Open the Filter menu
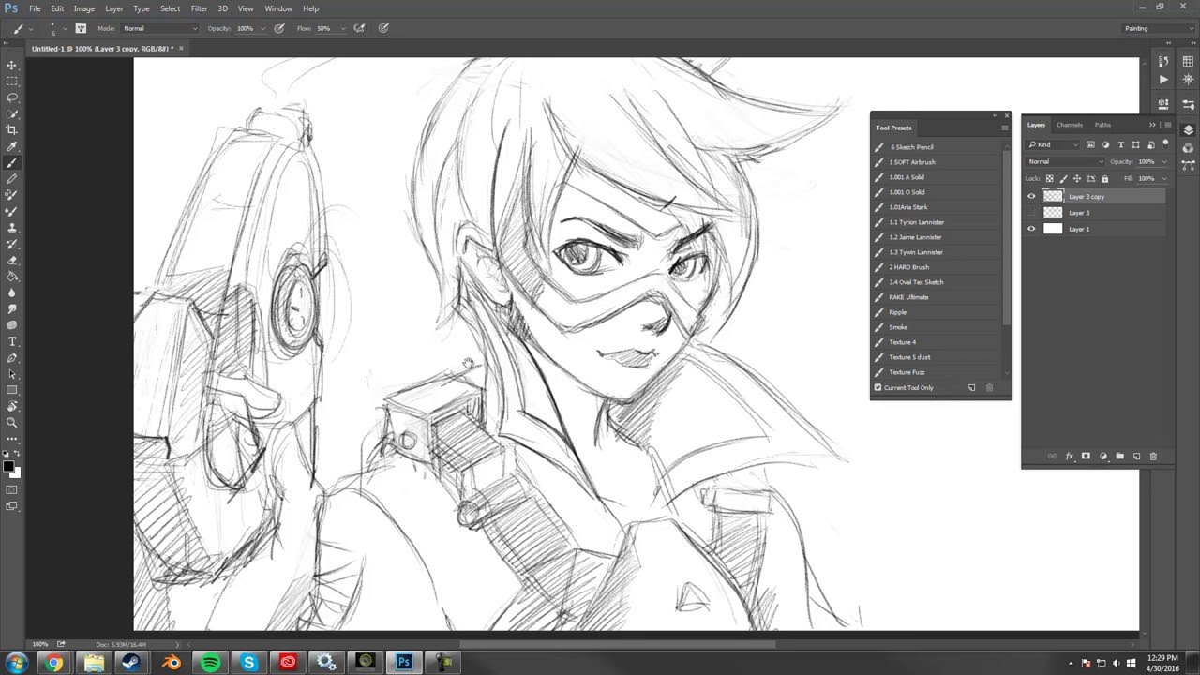 pos(199,8)
